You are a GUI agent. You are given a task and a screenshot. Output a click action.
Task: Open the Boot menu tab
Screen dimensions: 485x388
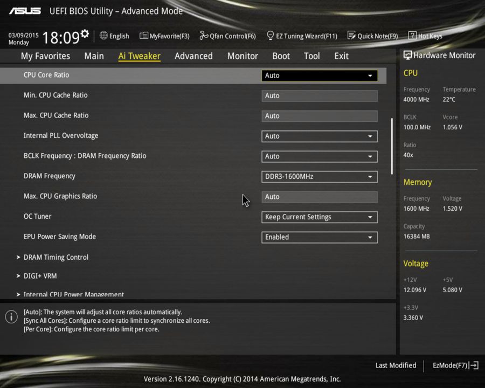tap(281, 56)
